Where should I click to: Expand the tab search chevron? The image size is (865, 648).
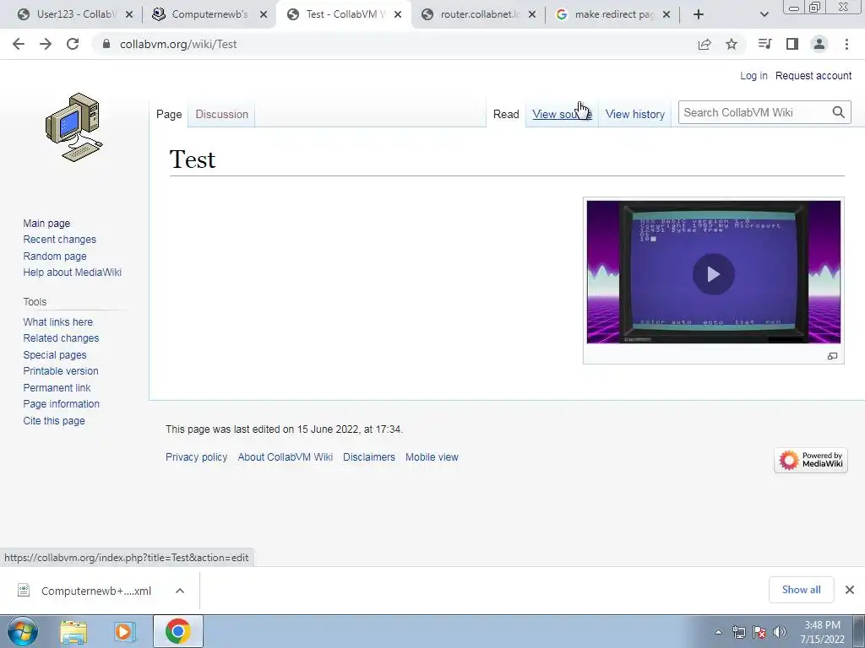[x=764, y=14]
